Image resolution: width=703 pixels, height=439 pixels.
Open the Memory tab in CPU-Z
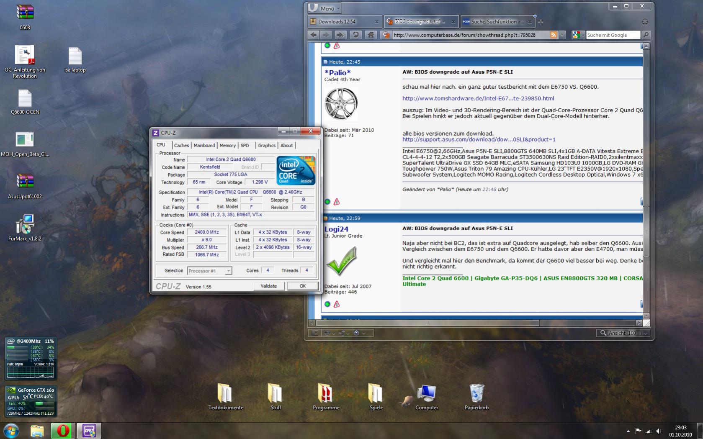click(227, 146)
